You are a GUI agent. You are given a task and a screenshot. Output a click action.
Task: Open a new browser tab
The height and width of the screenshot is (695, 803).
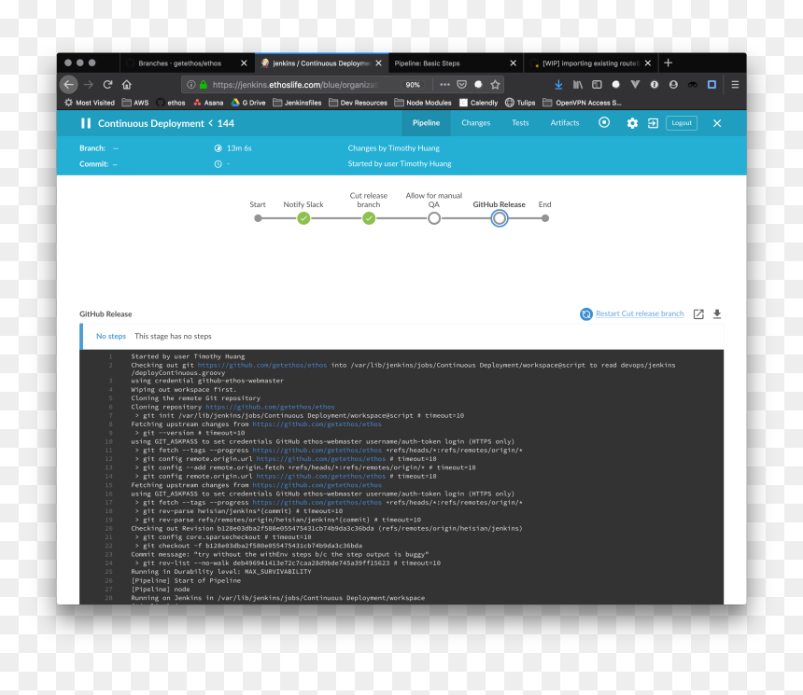click(668, 63)
